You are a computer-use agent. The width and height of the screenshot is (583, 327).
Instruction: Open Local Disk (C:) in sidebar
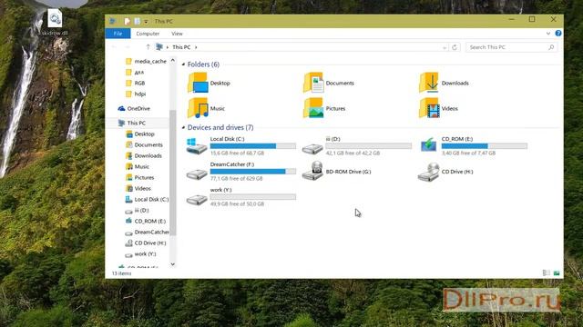pyautogui.click(x=147, y=199)
